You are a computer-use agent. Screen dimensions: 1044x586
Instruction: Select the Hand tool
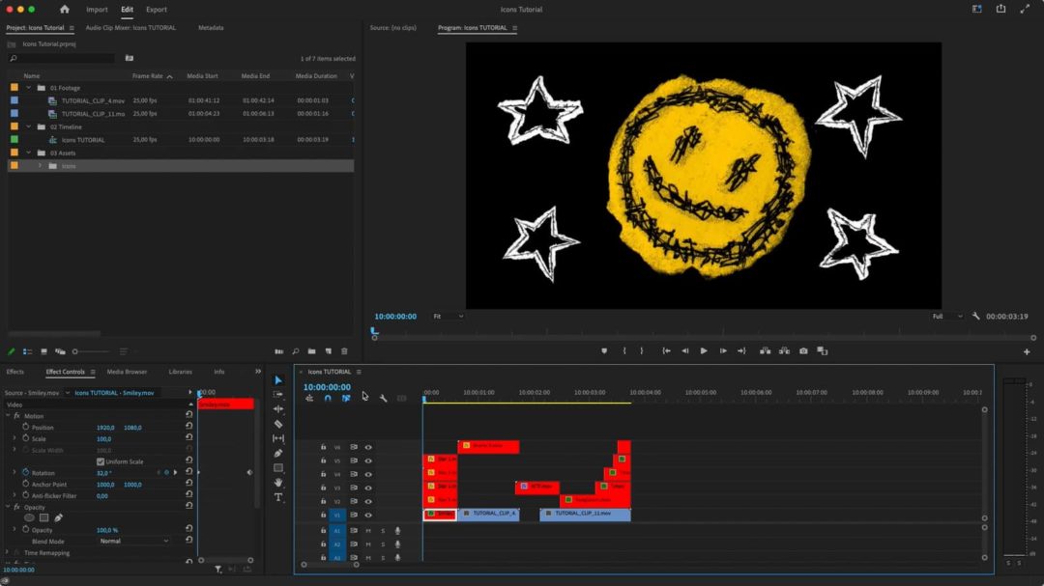(x=278, y=483)
